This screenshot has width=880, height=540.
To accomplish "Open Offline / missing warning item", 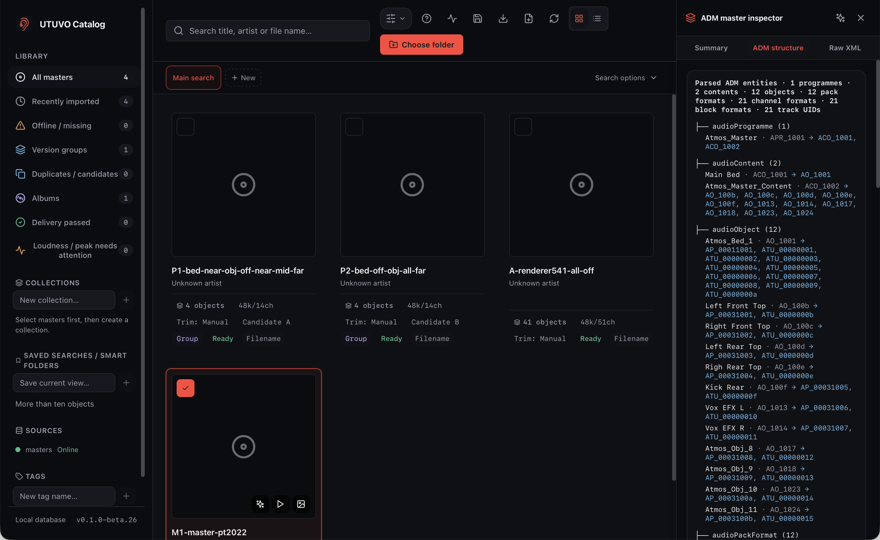I will pyautogui.click(x=74, y=126).
